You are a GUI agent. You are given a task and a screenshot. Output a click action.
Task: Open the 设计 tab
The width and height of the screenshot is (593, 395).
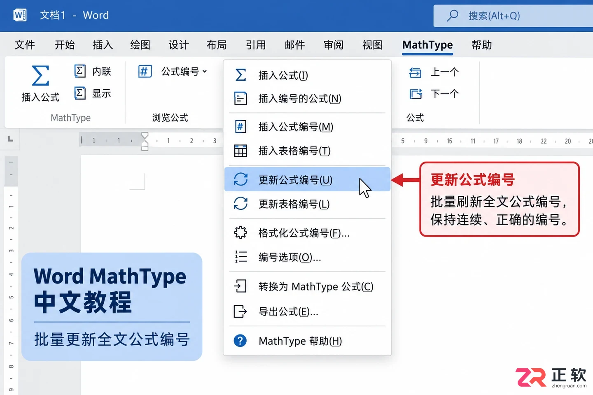(x=178, y=44)
